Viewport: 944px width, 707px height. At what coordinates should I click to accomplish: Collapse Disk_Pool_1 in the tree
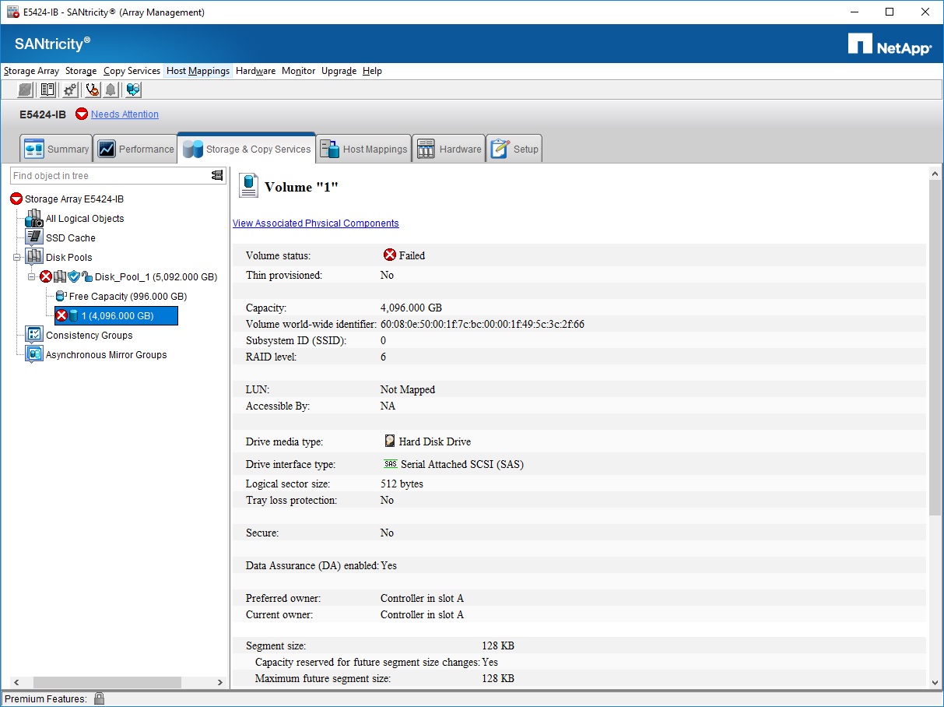coord(31,277)
